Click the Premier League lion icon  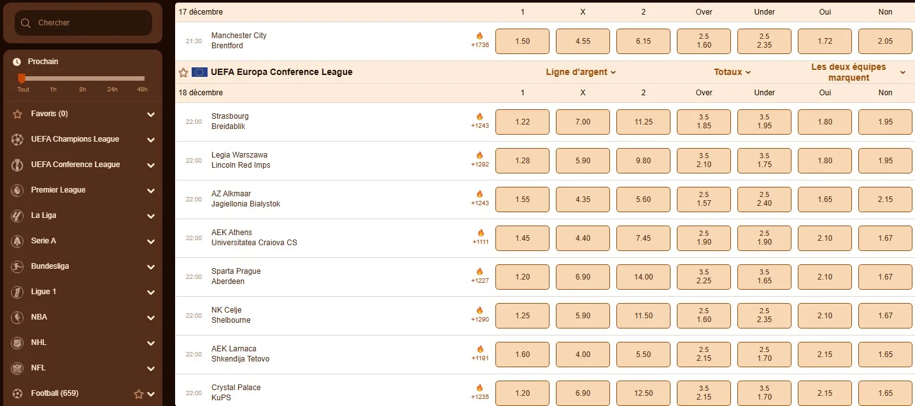click(18, 190)
